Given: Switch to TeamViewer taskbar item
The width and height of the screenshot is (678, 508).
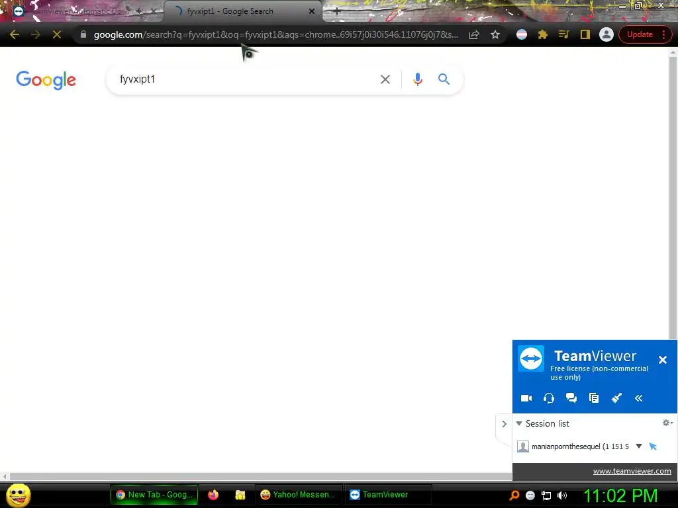Looking at the screenshot, I should 387,495.
